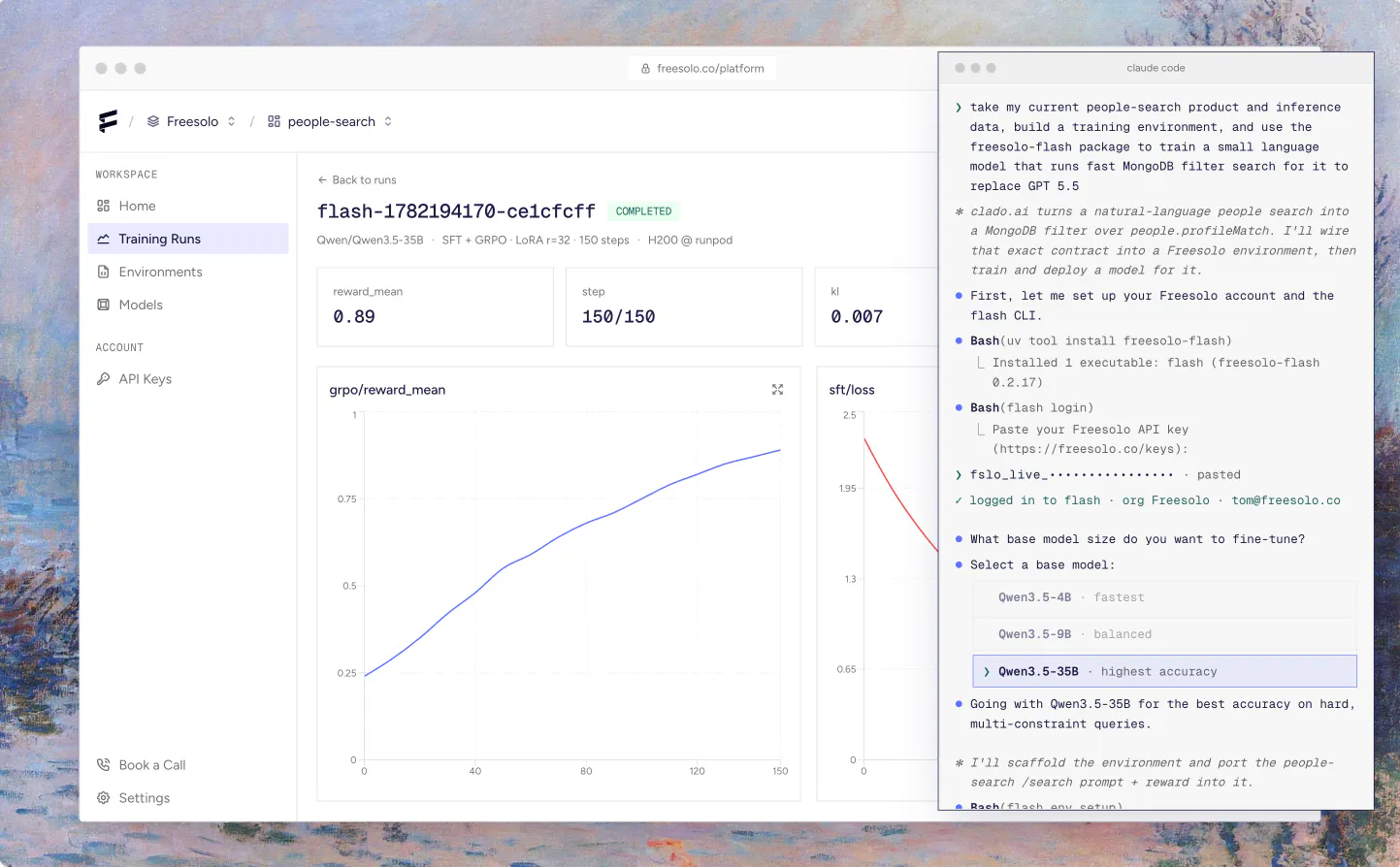Select the Qwen3.5-35B highest accuracy option
Screen dimensions: 1400x867
tap(1164, 671)
